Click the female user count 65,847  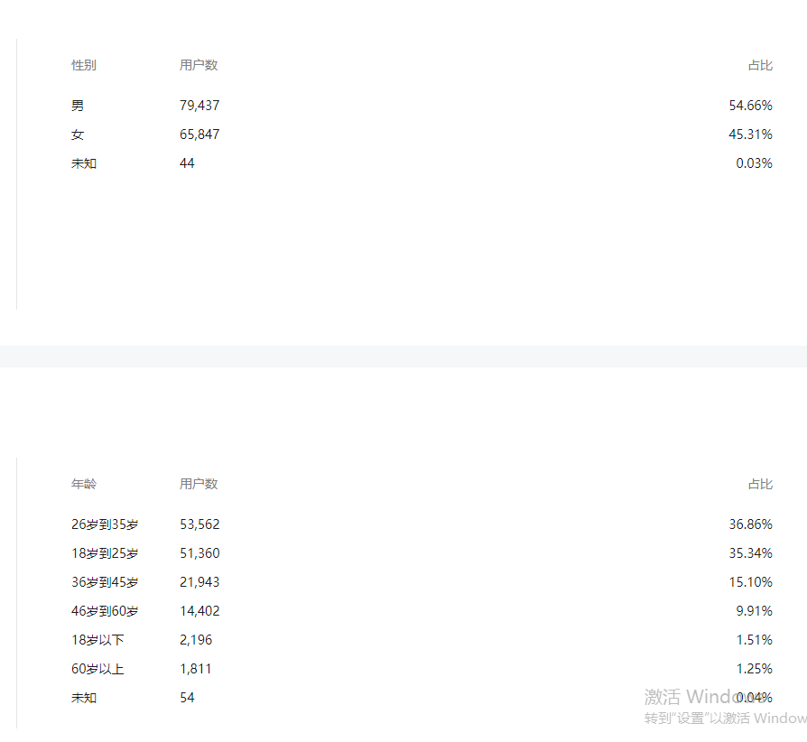[199, 134]
